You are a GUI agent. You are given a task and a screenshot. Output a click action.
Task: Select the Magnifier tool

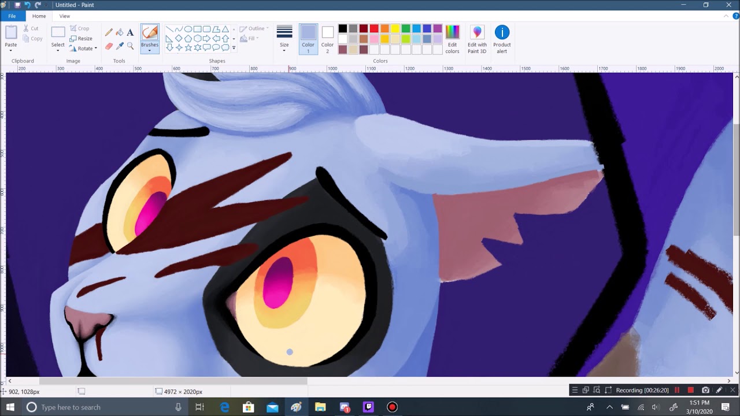130,46
